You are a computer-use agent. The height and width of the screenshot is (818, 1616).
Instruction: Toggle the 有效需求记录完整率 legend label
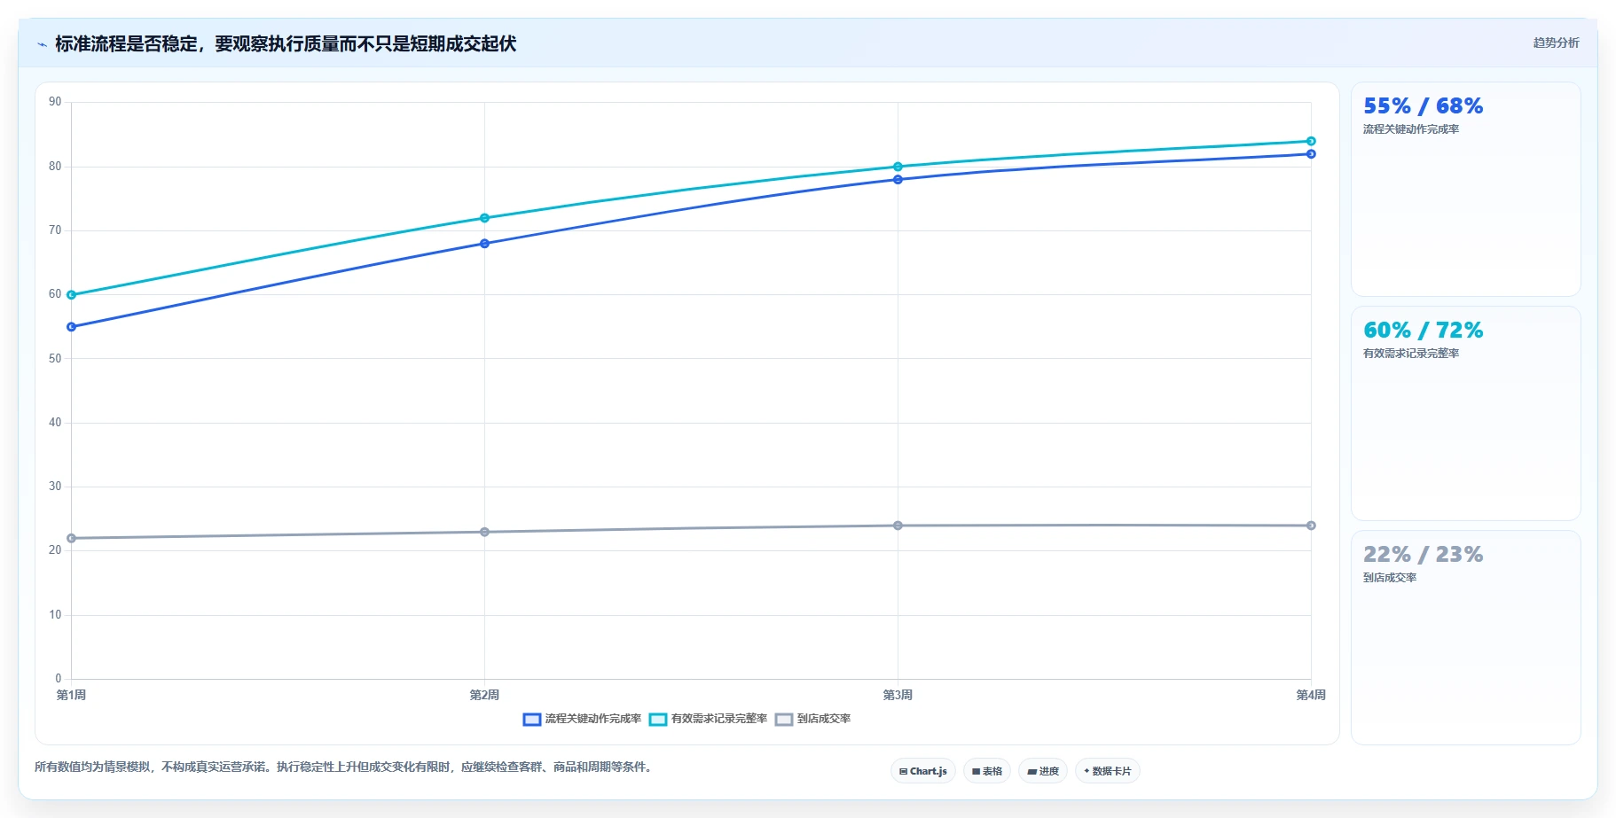(x=719, y=719)
